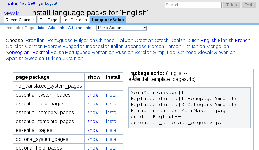Viewport: 259px width, 150px height.
Task: Choose the Japanese language
Action: [x=136, y=46]
